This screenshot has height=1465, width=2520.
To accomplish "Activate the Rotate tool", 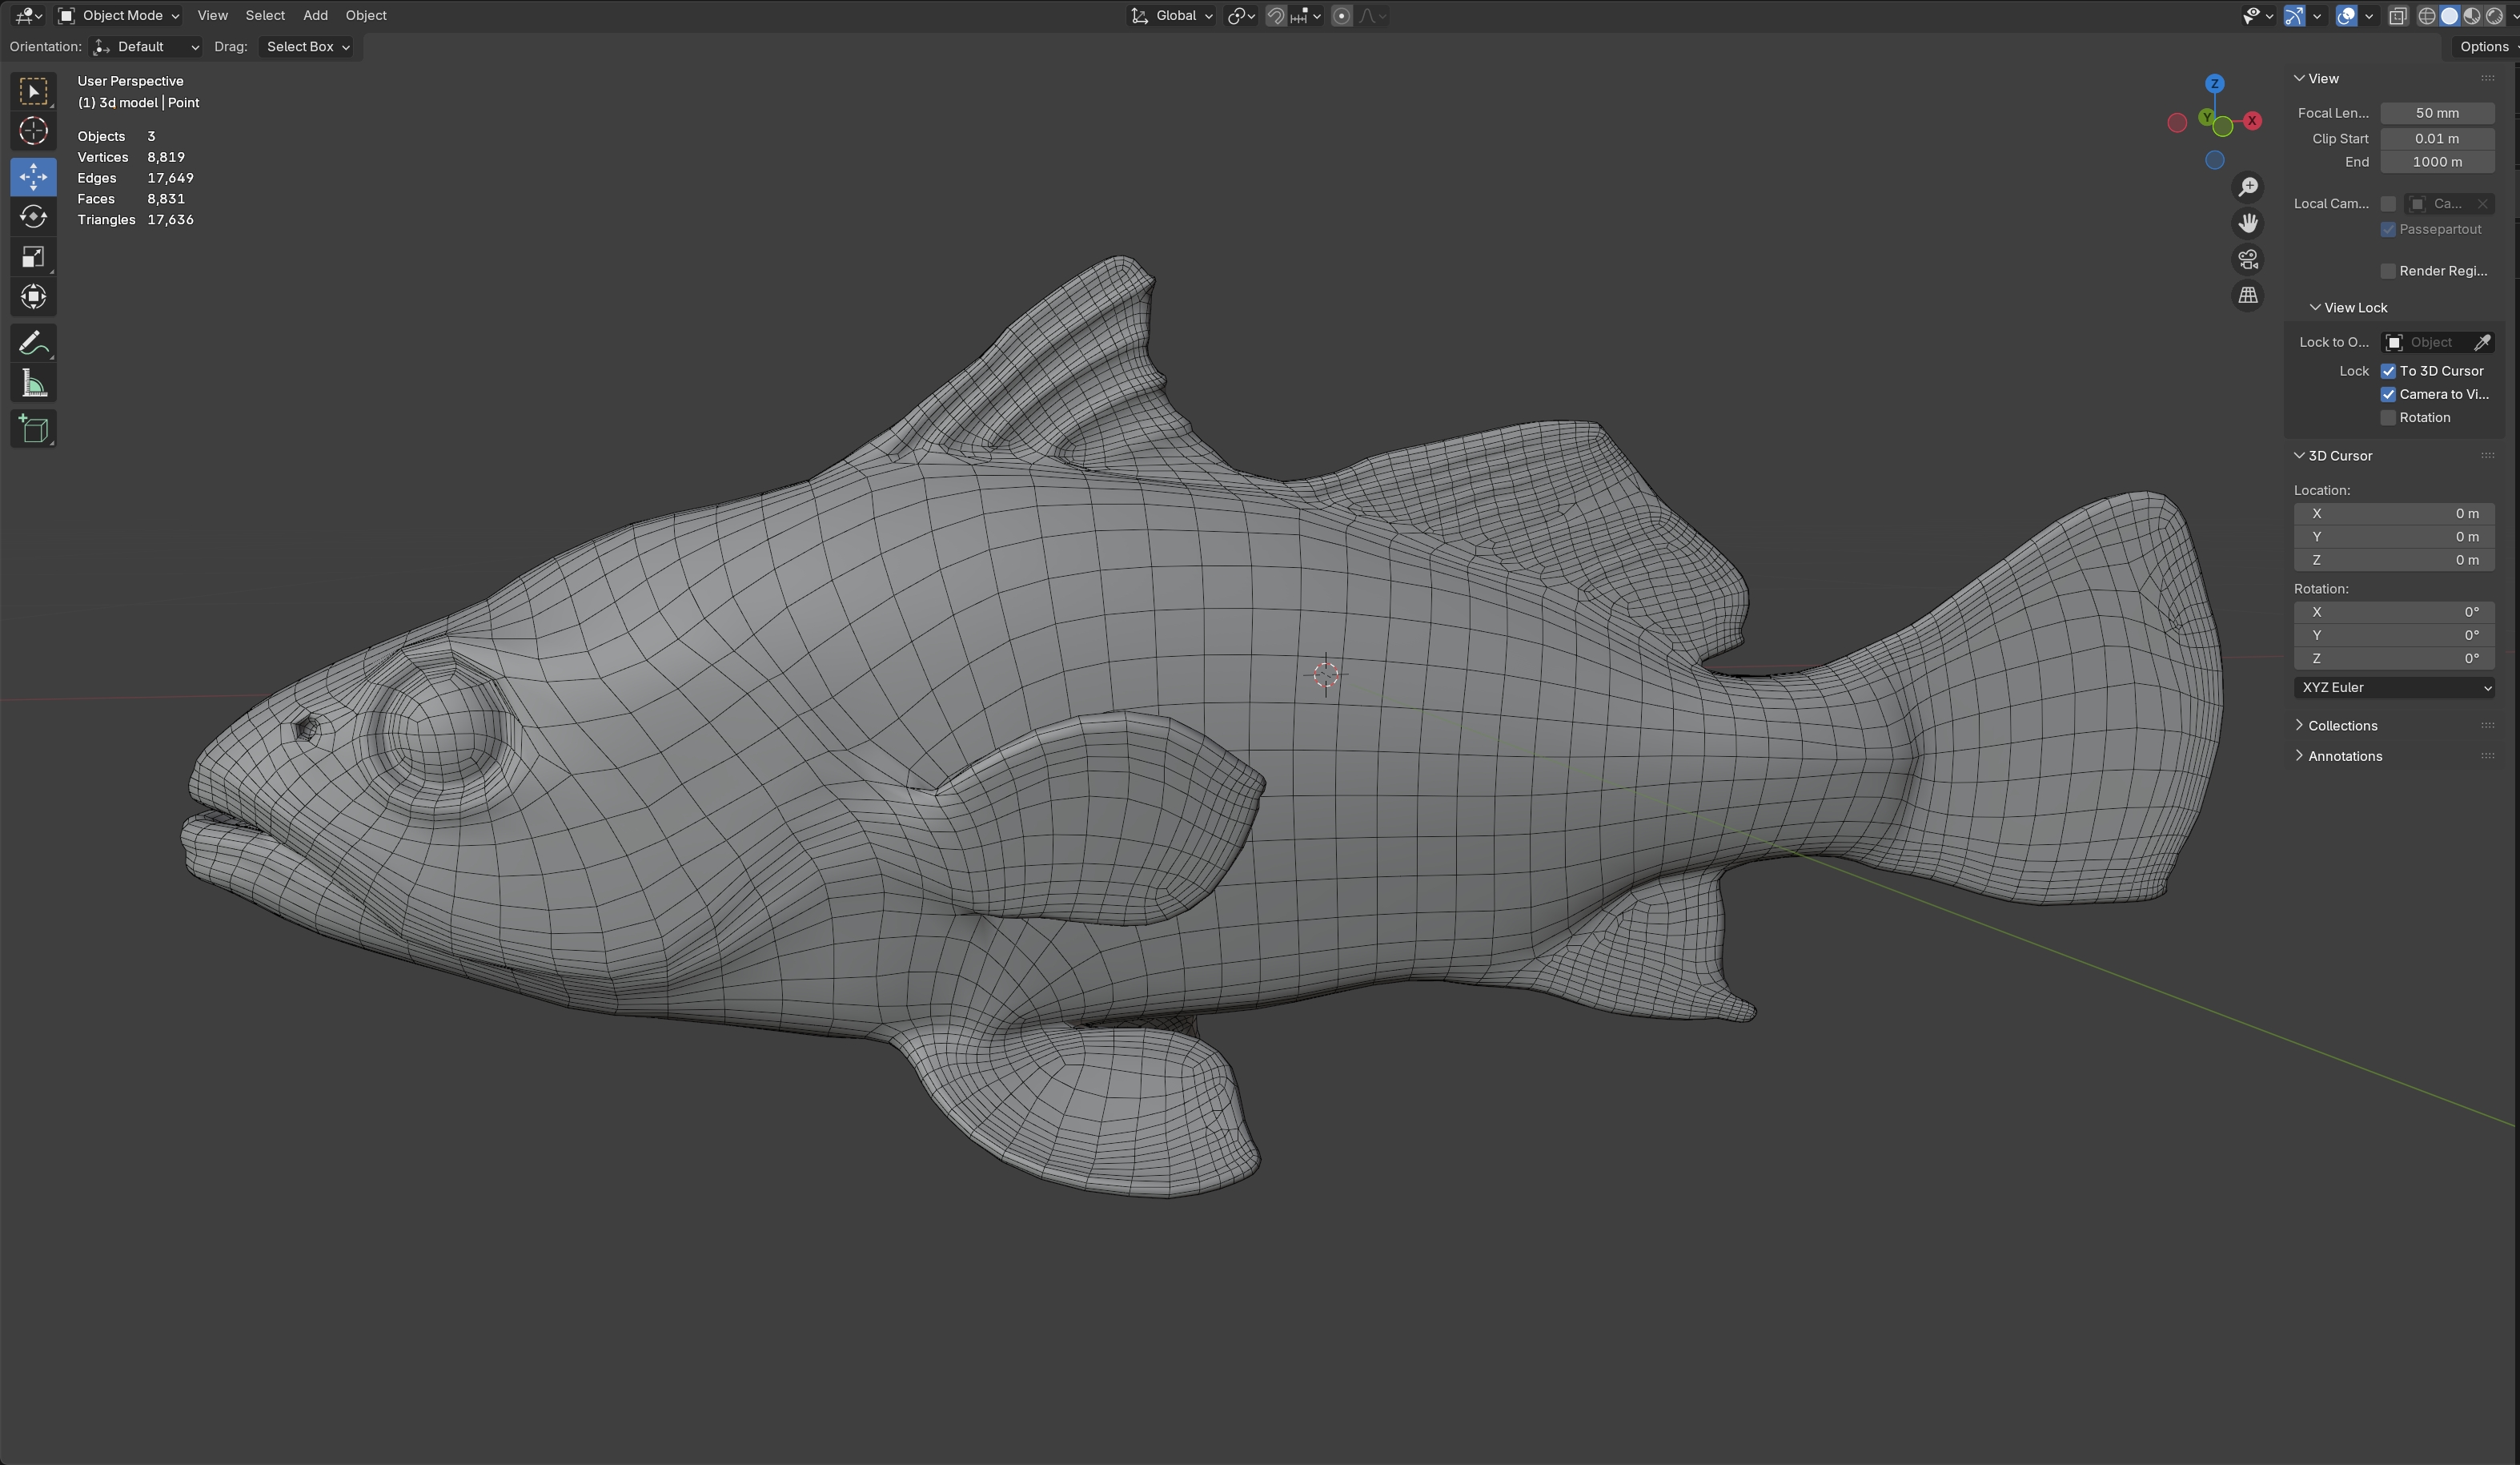I will (33, 217).
